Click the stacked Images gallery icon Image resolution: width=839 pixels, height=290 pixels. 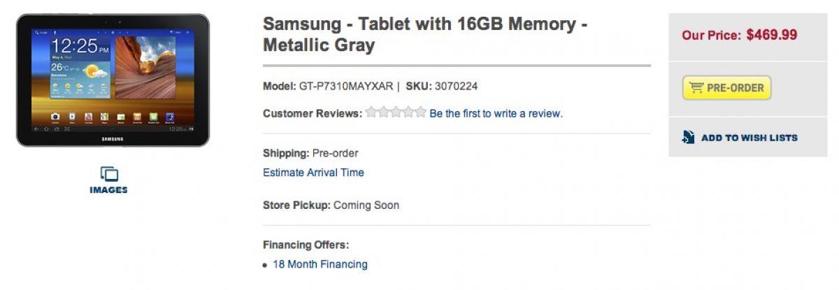click(109, 174)
